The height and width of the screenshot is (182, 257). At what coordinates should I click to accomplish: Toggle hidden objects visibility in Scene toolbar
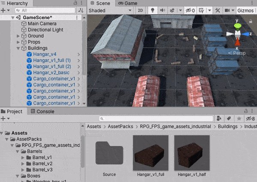pyautogui.click(x=190, y=10)
